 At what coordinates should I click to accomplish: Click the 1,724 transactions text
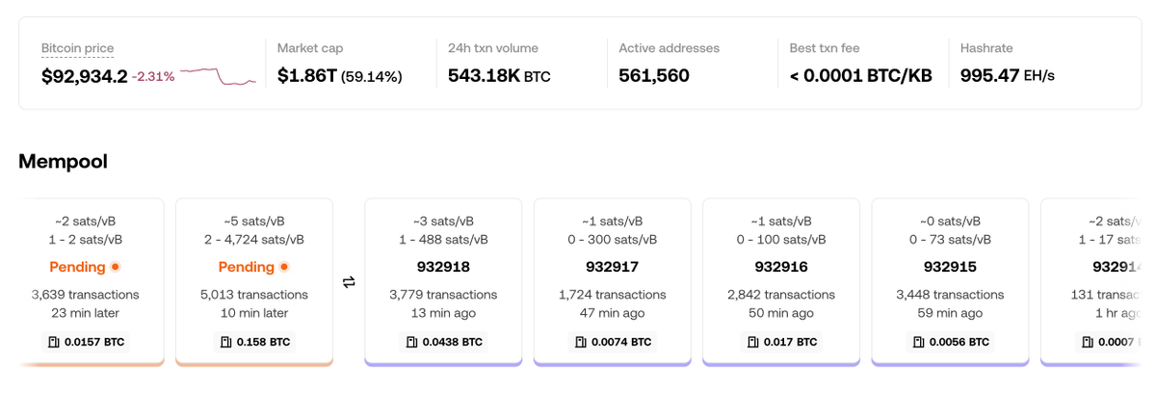coord(612,295)
